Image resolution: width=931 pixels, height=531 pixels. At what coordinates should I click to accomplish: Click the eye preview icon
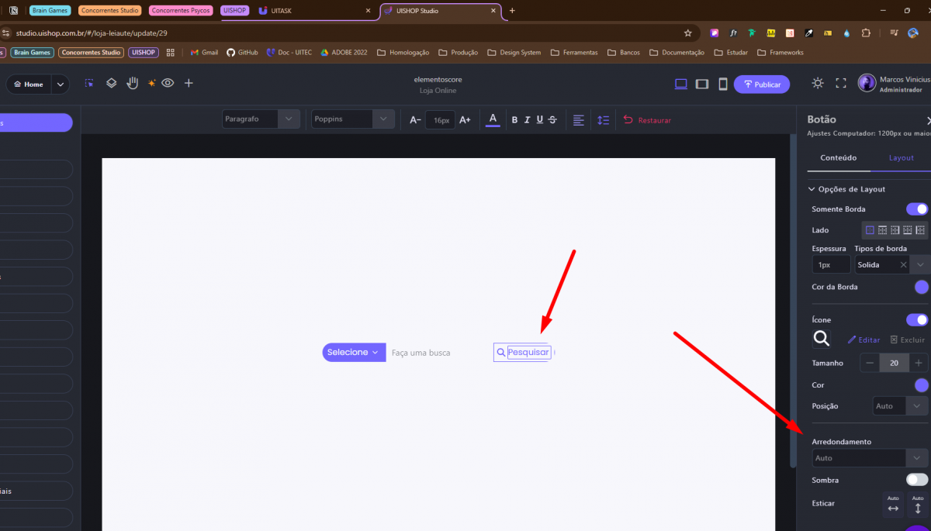tap(167, 83)
